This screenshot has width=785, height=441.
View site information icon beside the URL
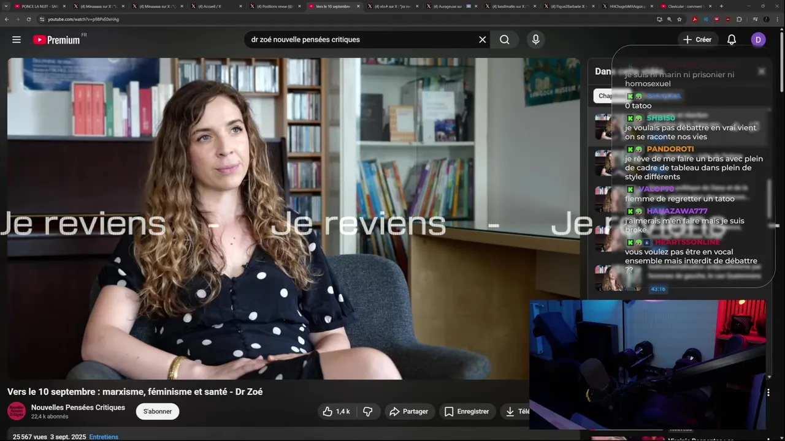tap(42, 19)
